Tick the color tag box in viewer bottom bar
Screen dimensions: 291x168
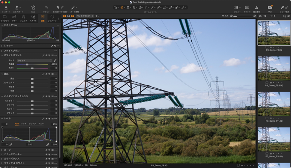pyautogui.click(x=238, y=165)
